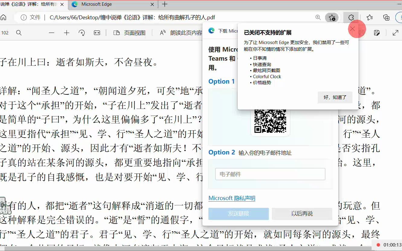Close the 论语 PDF tab
This screenshot has height=251, width=402.
click(62, 4)
